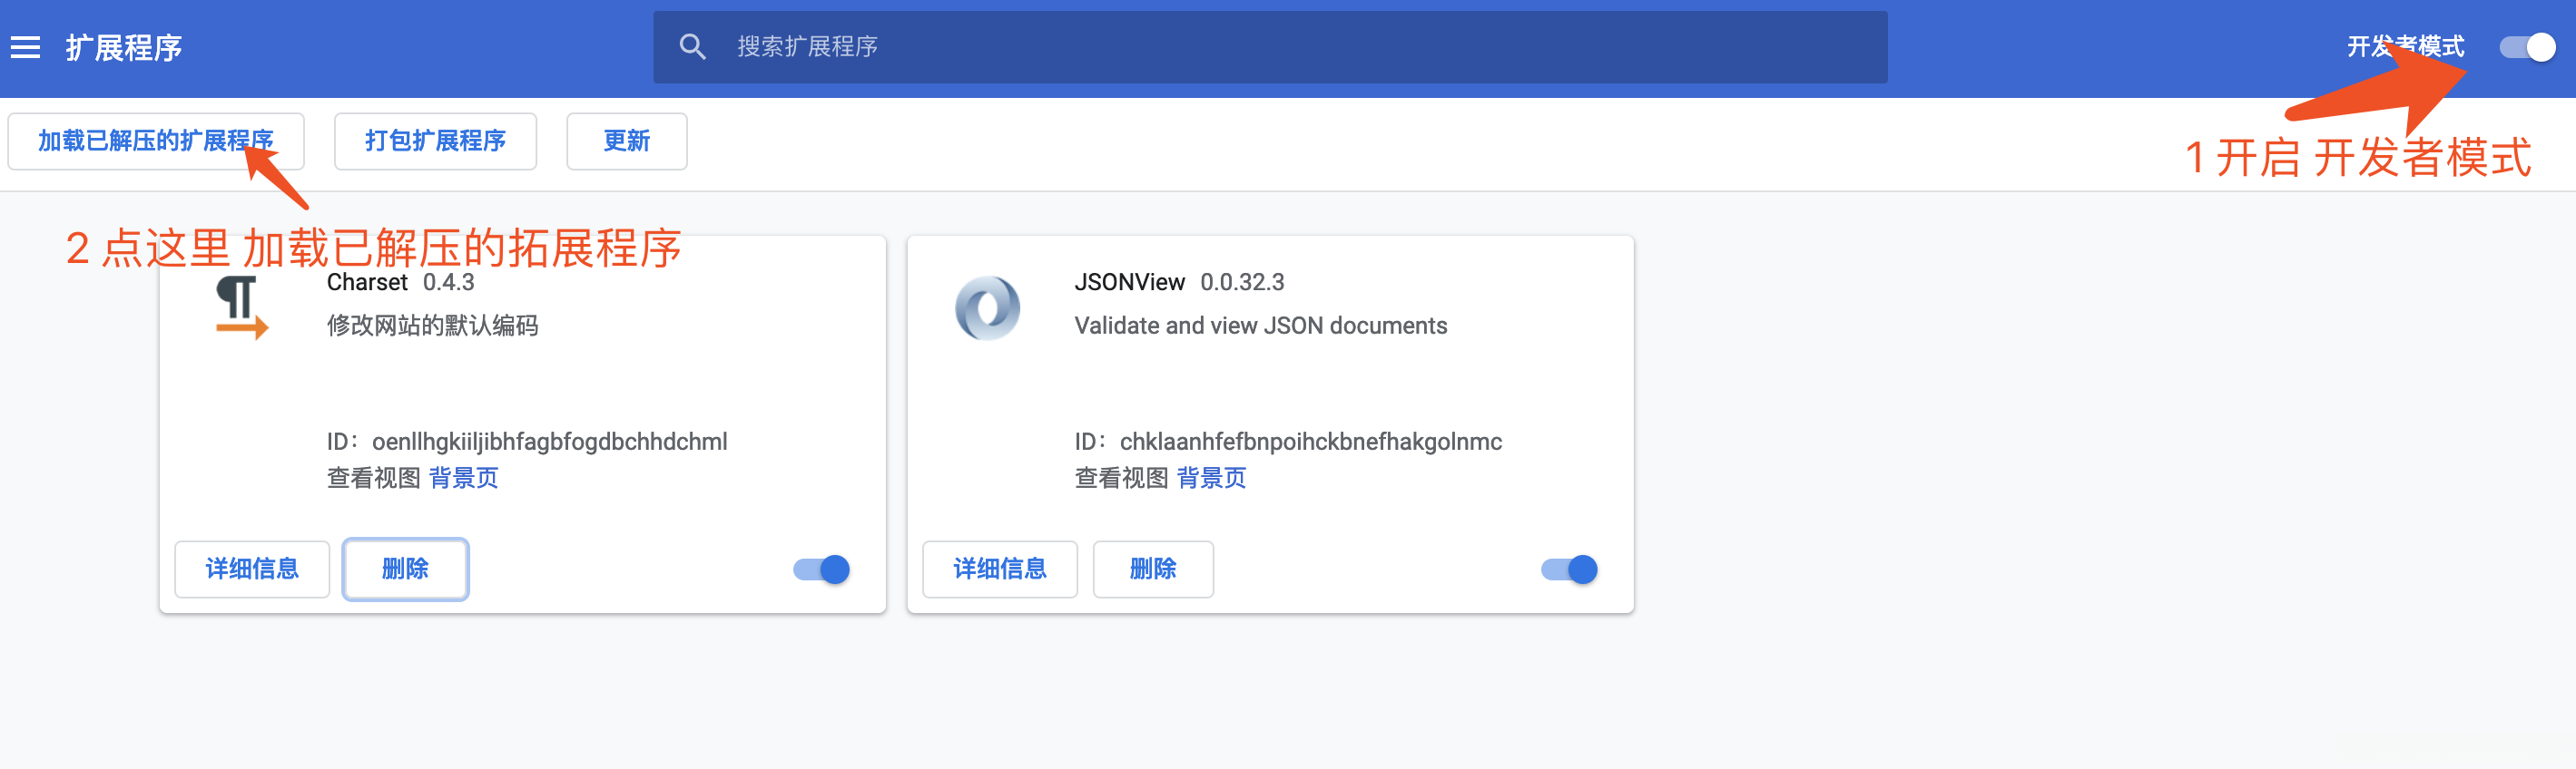Toggle developer mode switch (开发者模式)

(2527, 47)
